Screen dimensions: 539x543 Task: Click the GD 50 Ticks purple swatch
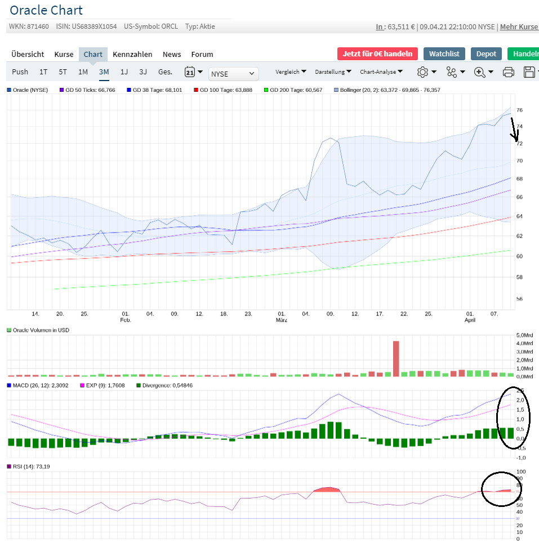pos(61,90)
